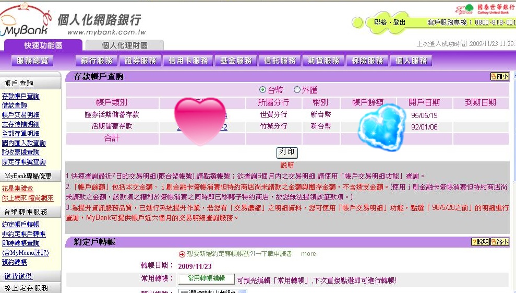Click 常用轉帳編輯 button

pos(206,278)
